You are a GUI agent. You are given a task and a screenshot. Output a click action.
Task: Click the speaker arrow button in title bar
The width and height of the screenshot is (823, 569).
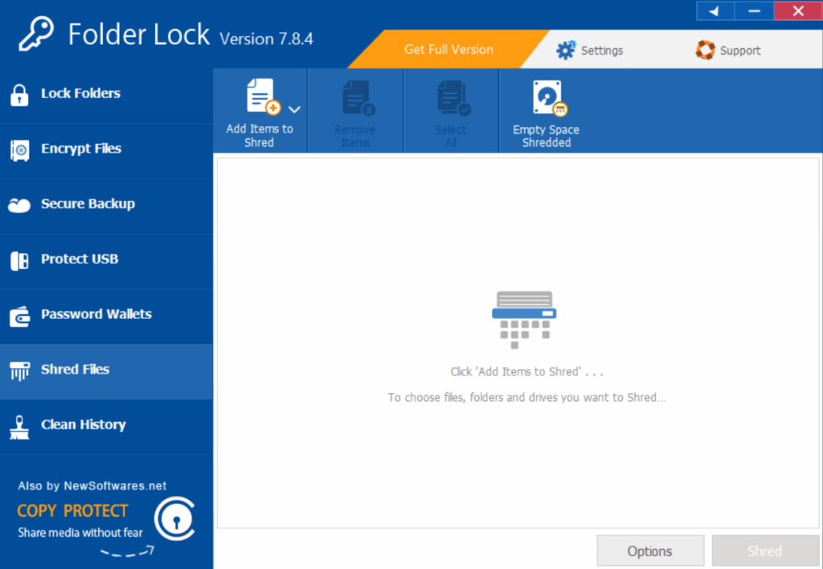(714, 11)
